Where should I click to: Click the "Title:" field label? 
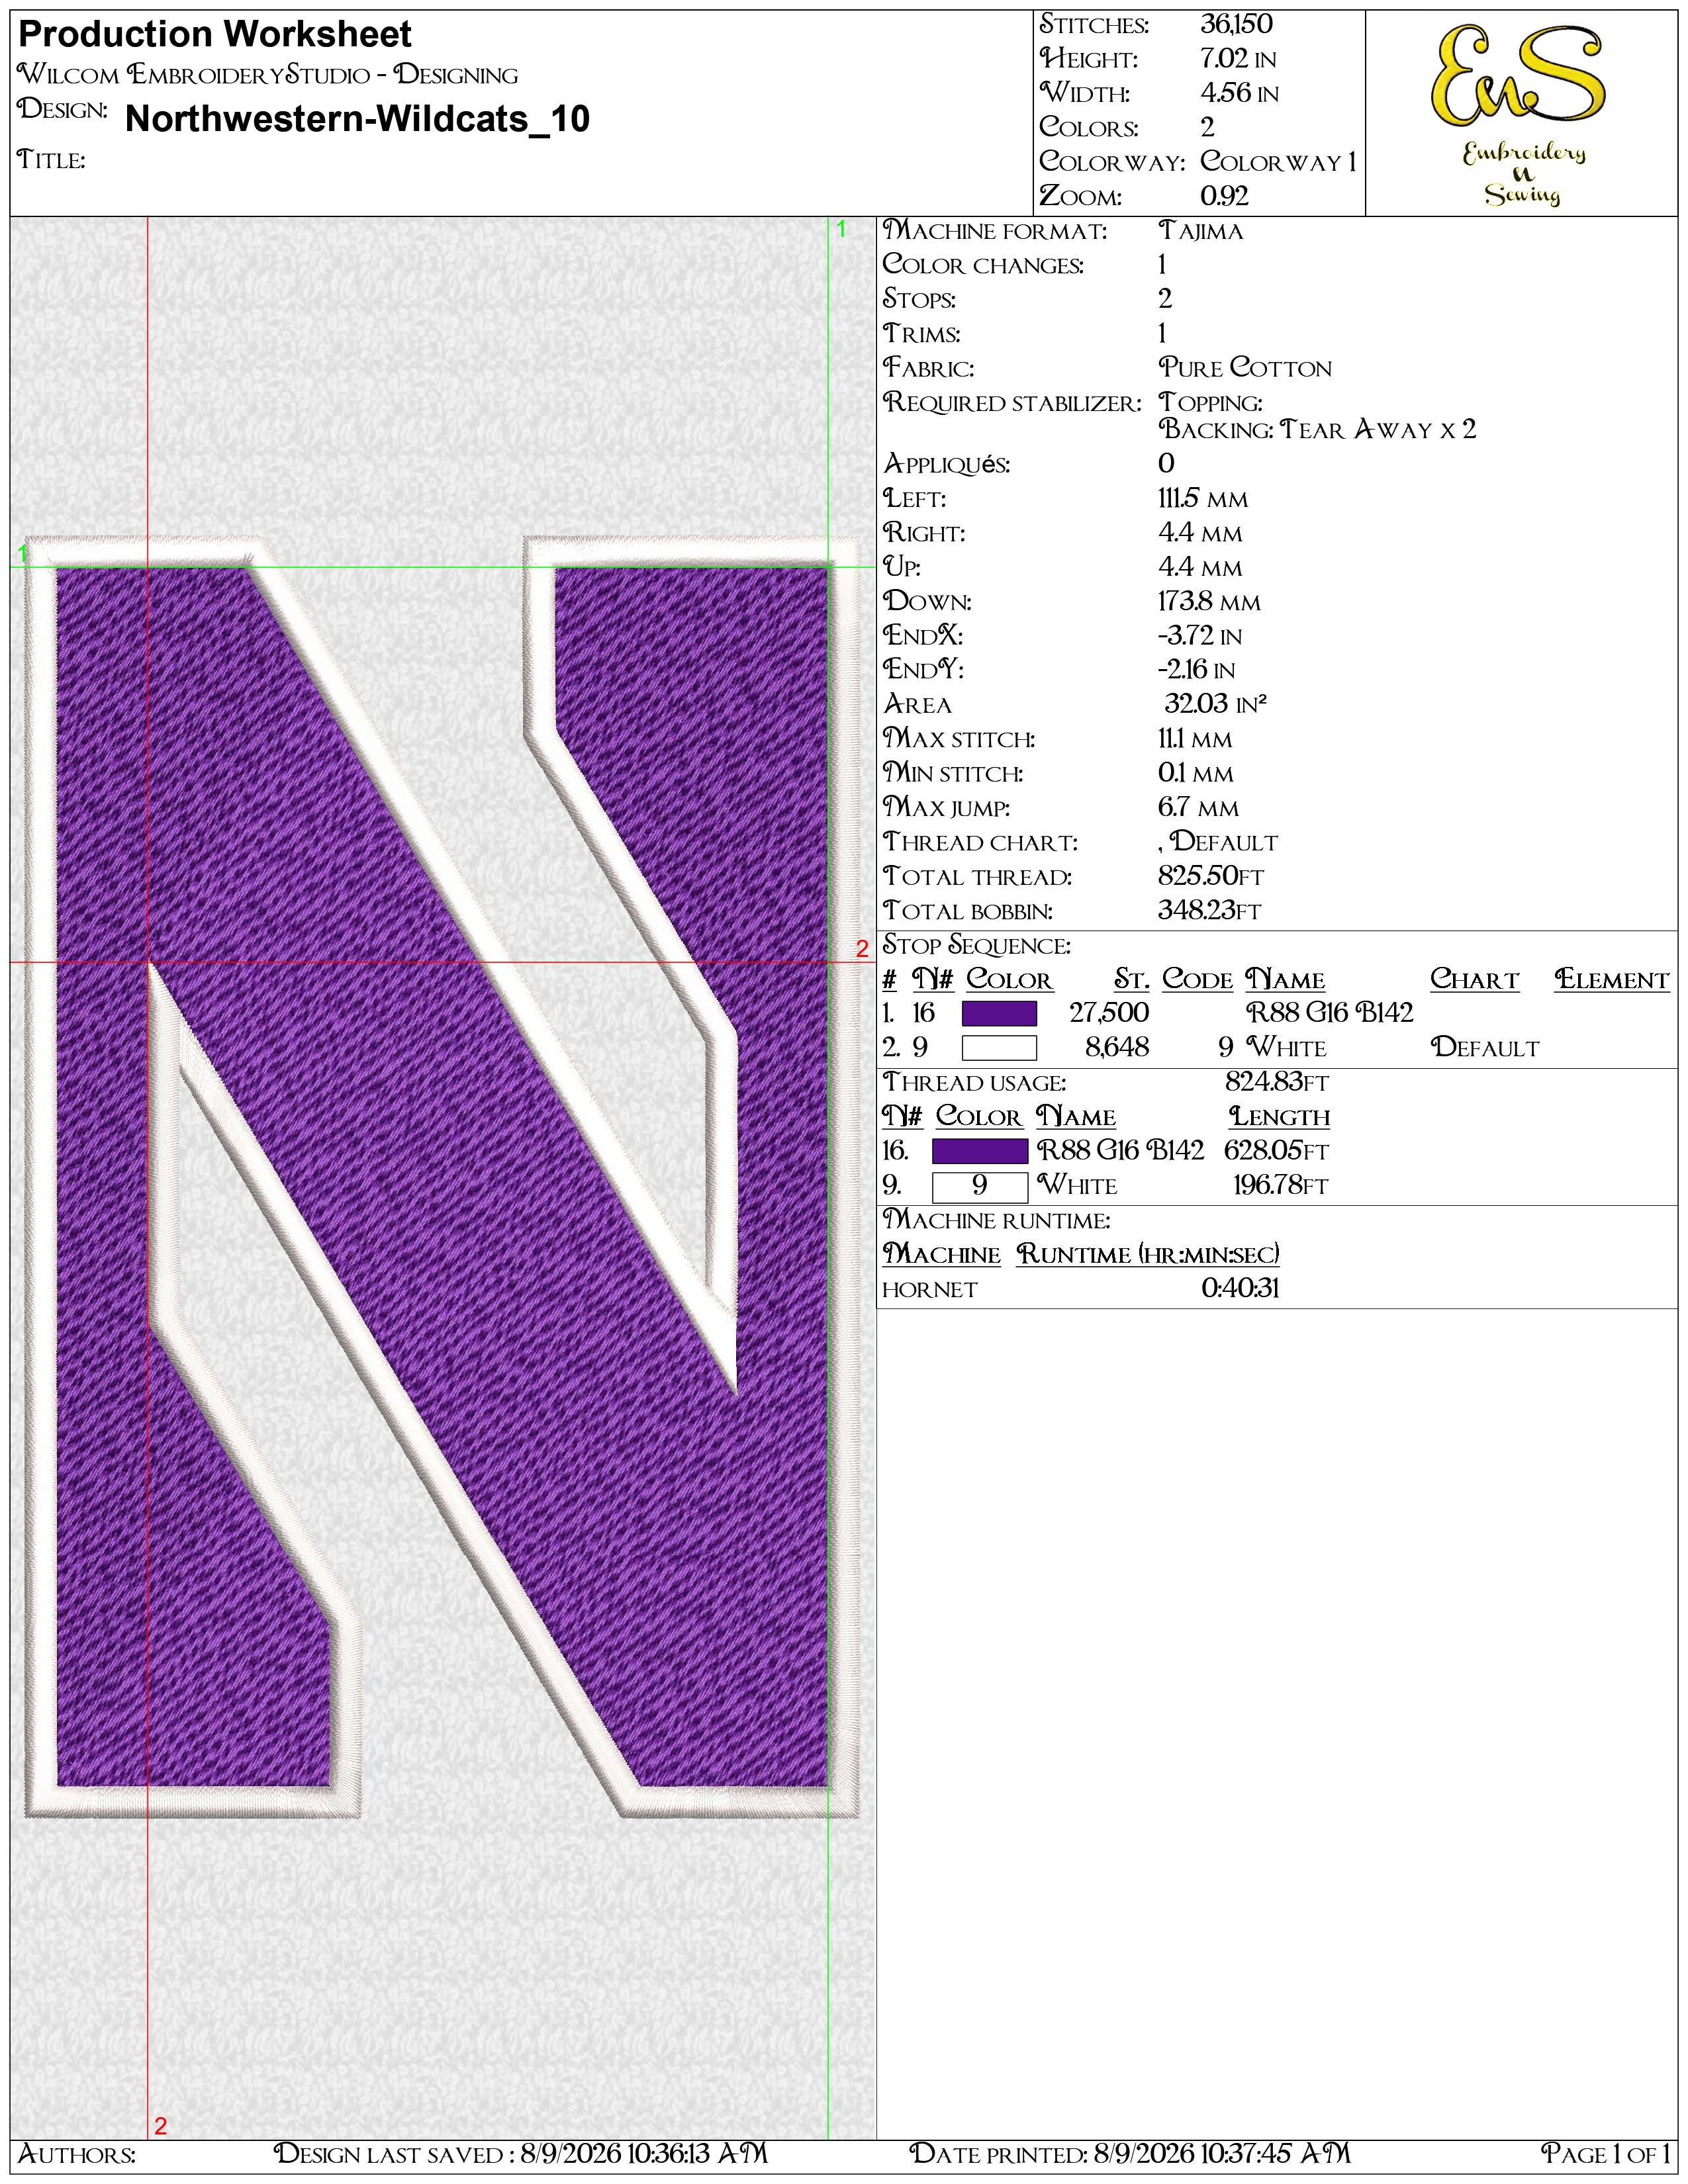(x=51, y=160)
